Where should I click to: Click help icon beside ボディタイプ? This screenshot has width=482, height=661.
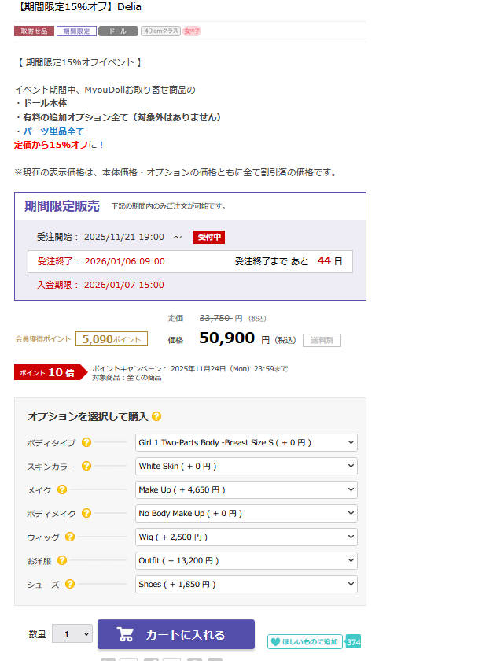point(86,443)
